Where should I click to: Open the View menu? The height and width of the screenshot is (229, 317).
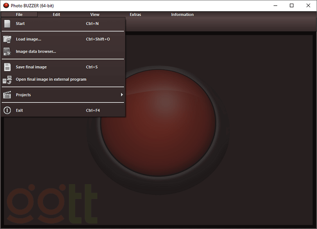click(95, 15)
